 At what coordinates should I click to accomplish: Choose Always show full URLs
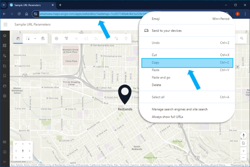[x=187, y=117]
